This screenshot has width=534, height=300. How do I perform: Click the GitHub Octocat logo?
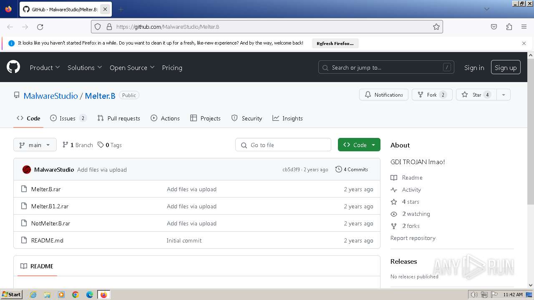point(13,67)
